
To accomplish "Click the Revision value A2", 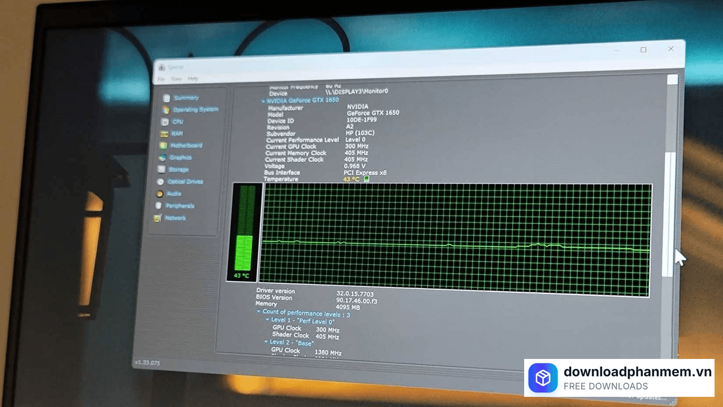I will 350,127.
